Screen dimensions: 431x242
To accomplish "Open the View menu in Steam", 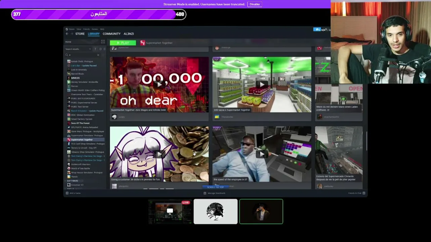I will 79,29.
